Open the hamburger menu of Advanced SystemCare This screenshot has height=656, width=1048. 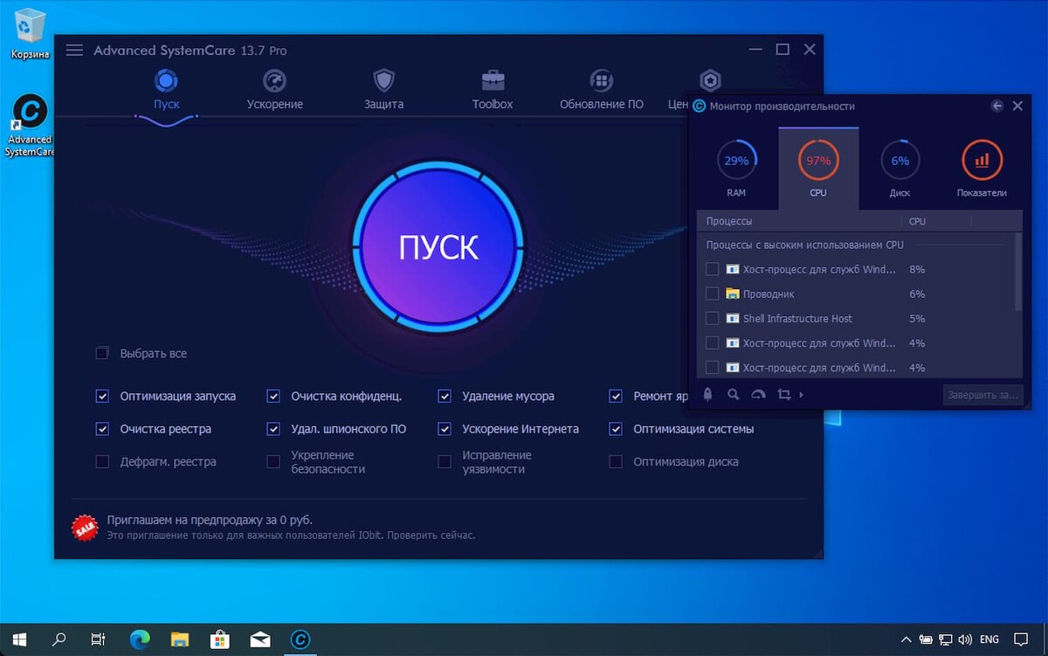click(x=74, y=51)
